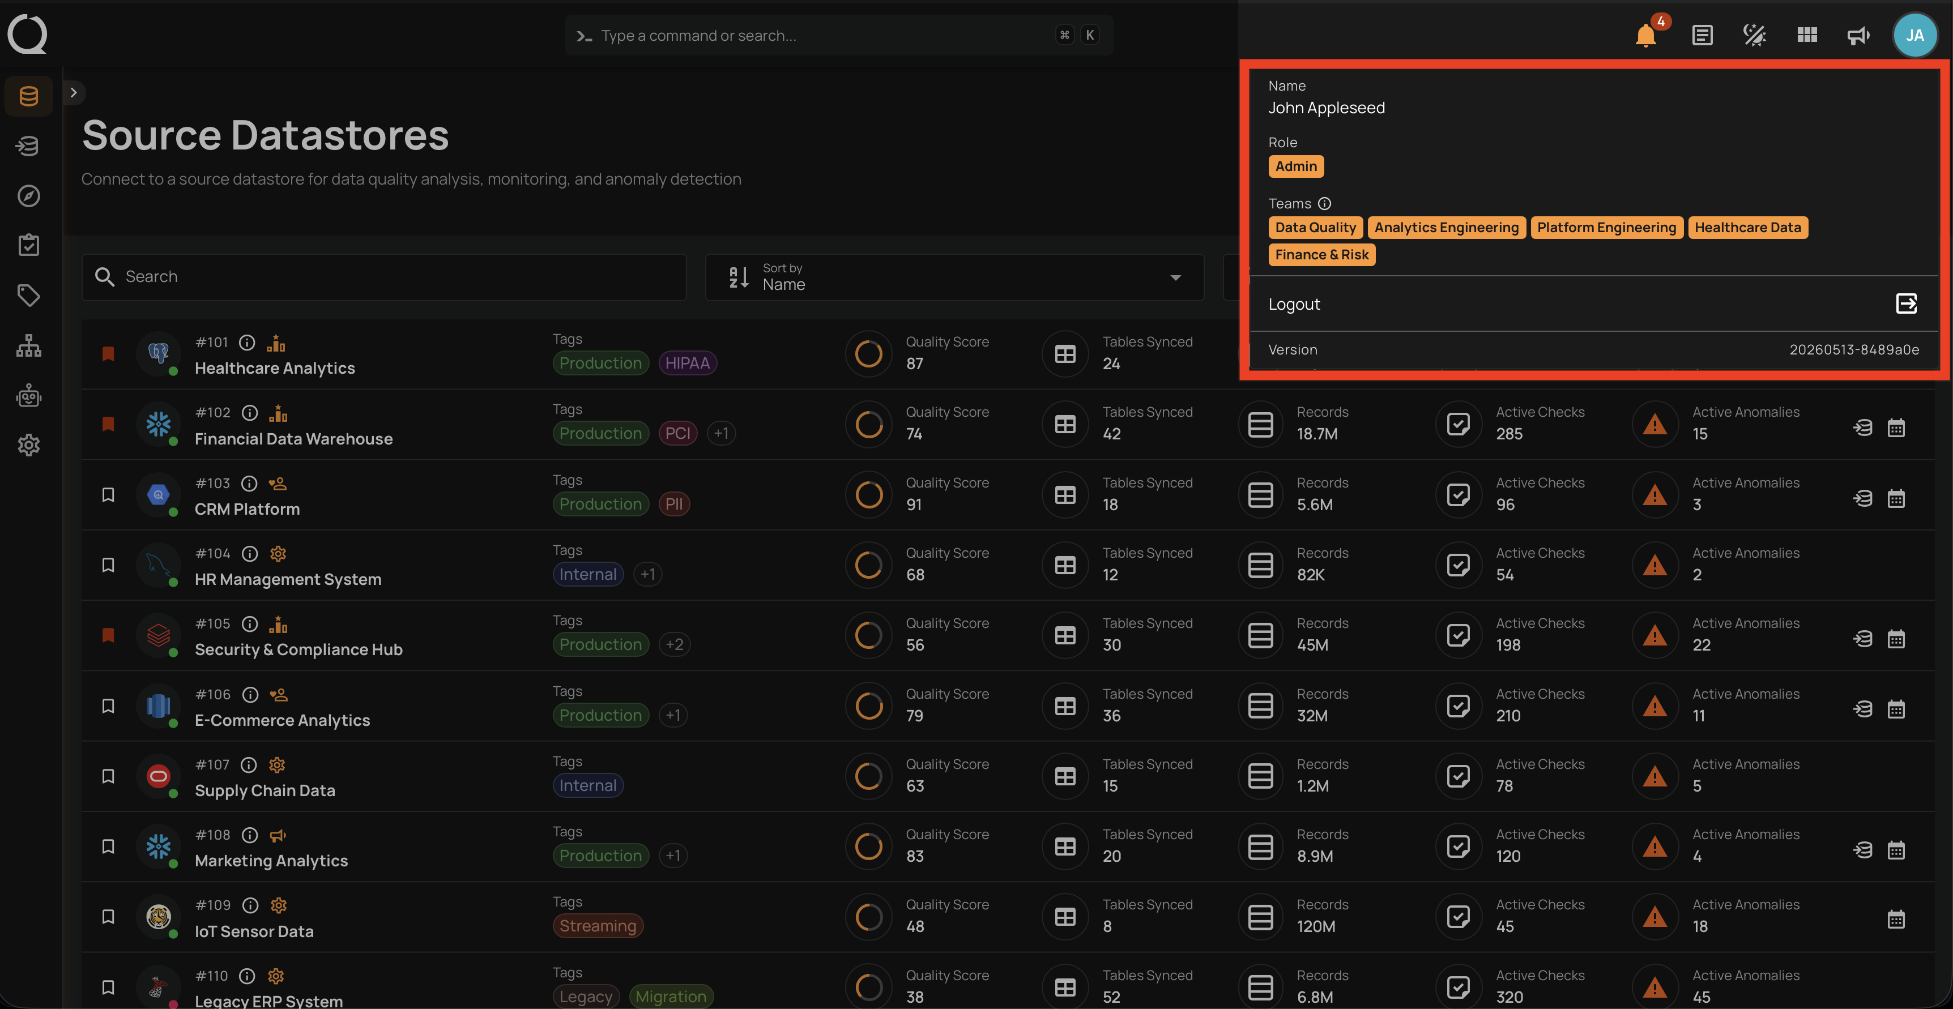The width and height of the screenshot is (1953, 1009).
Task: Click the app logo
Action: pyautogui.click(x=27, y=34)
